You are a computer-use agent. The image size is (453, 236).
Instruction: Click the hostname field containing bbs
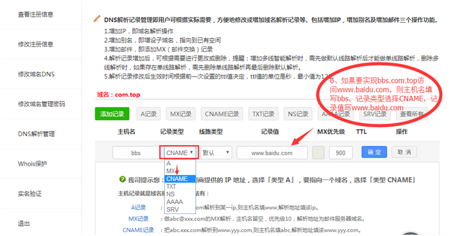coord(136,153)
